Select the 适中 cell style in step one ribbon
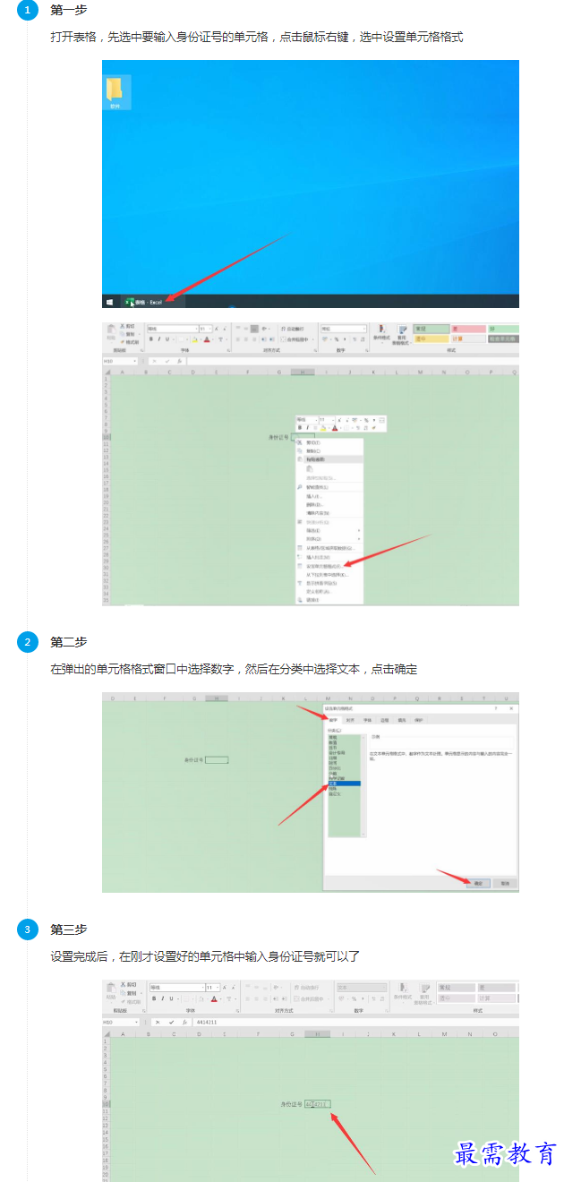Viewport: 564px width, 1182px height. tap(432, 338)
